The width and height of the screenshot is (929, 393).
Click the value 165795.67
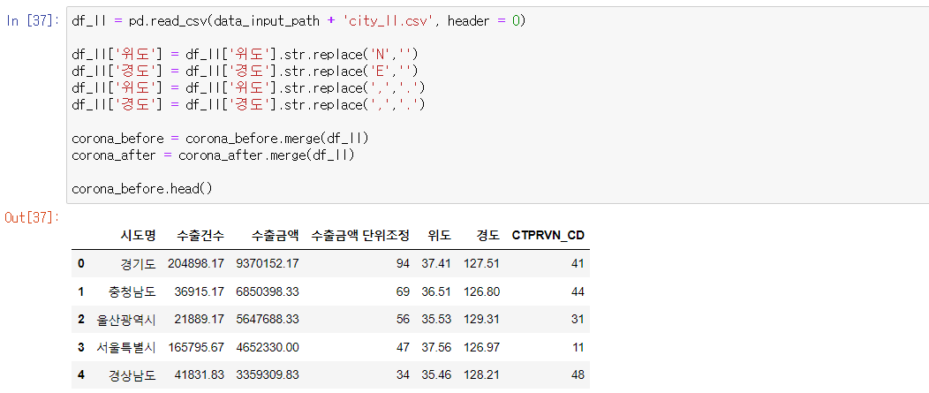tap(196, 347)
